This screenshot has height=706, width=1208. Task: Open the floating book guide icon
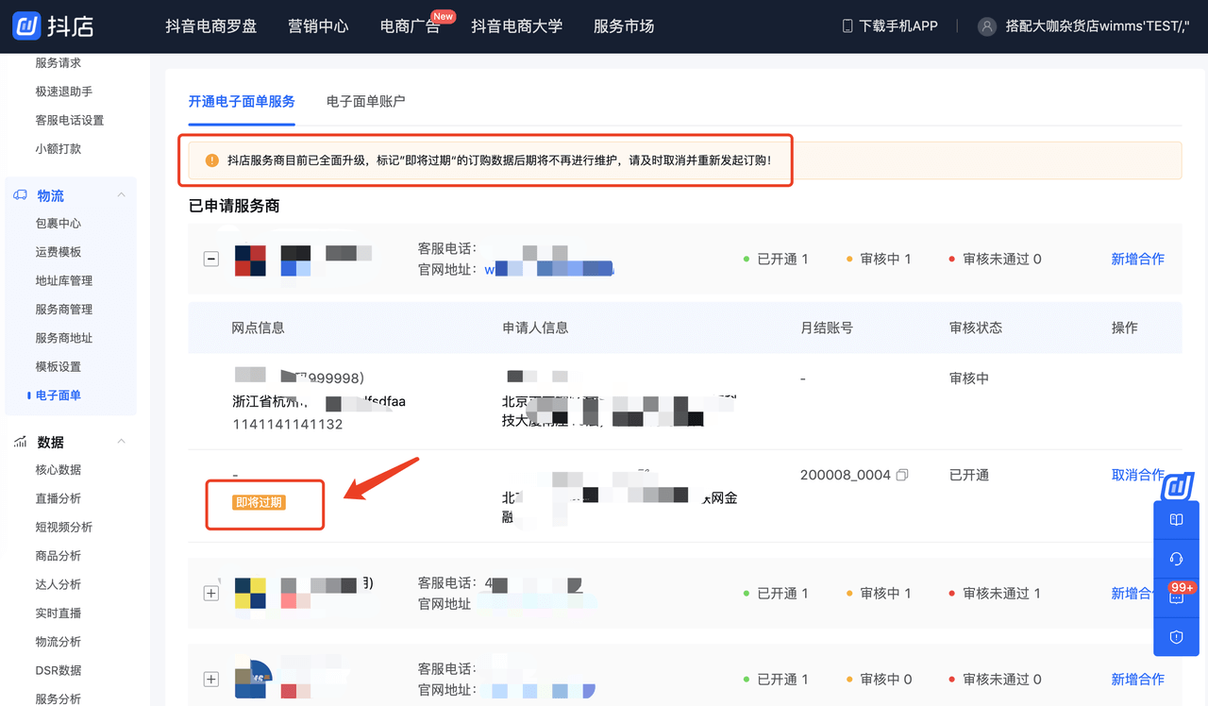click(x=1176, y=520)
